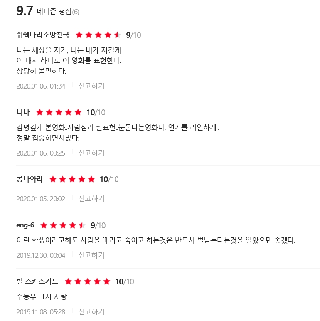Click 신고하기 under 니나's review
Image resolution: width=320 pixels, height=321 pixels.
pyautogui.click(x=91, y=153)
